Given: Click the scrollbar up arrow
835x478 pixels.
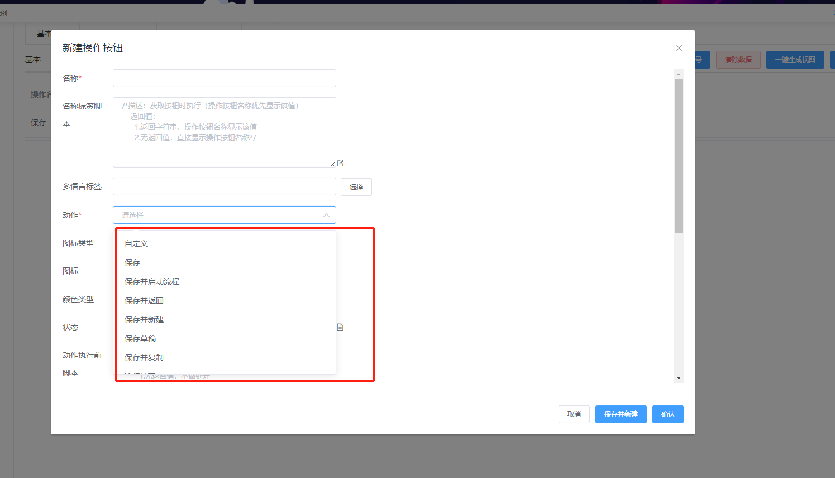Looking at the screenshot, I should point(679,74).
